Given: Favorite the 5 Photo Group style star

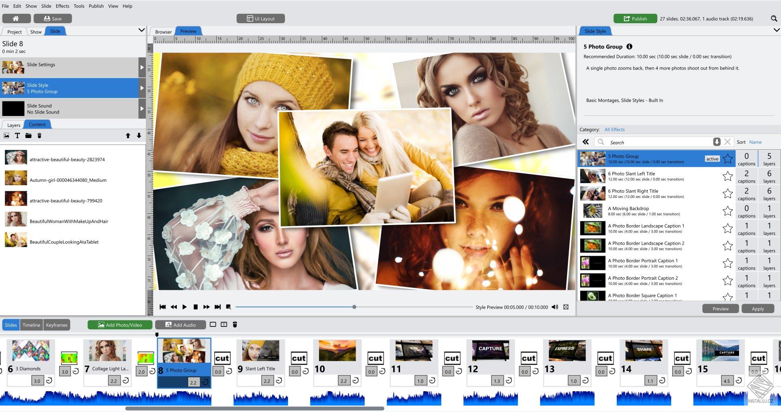Looking at the screenshot, I should 728,159.
